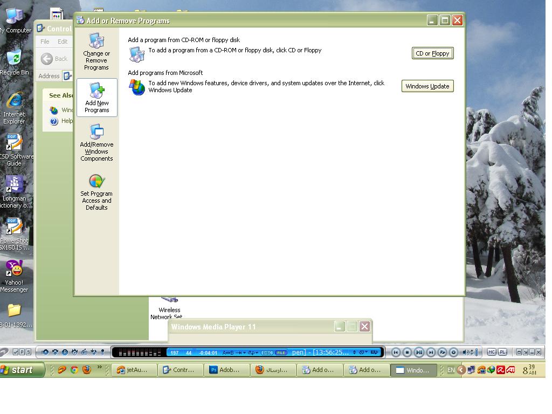The width and height of the screenshot is (552, 414).
Task: Adjust jetAudio volume slider
Action: pyautogui.click(x=475, y=352)
